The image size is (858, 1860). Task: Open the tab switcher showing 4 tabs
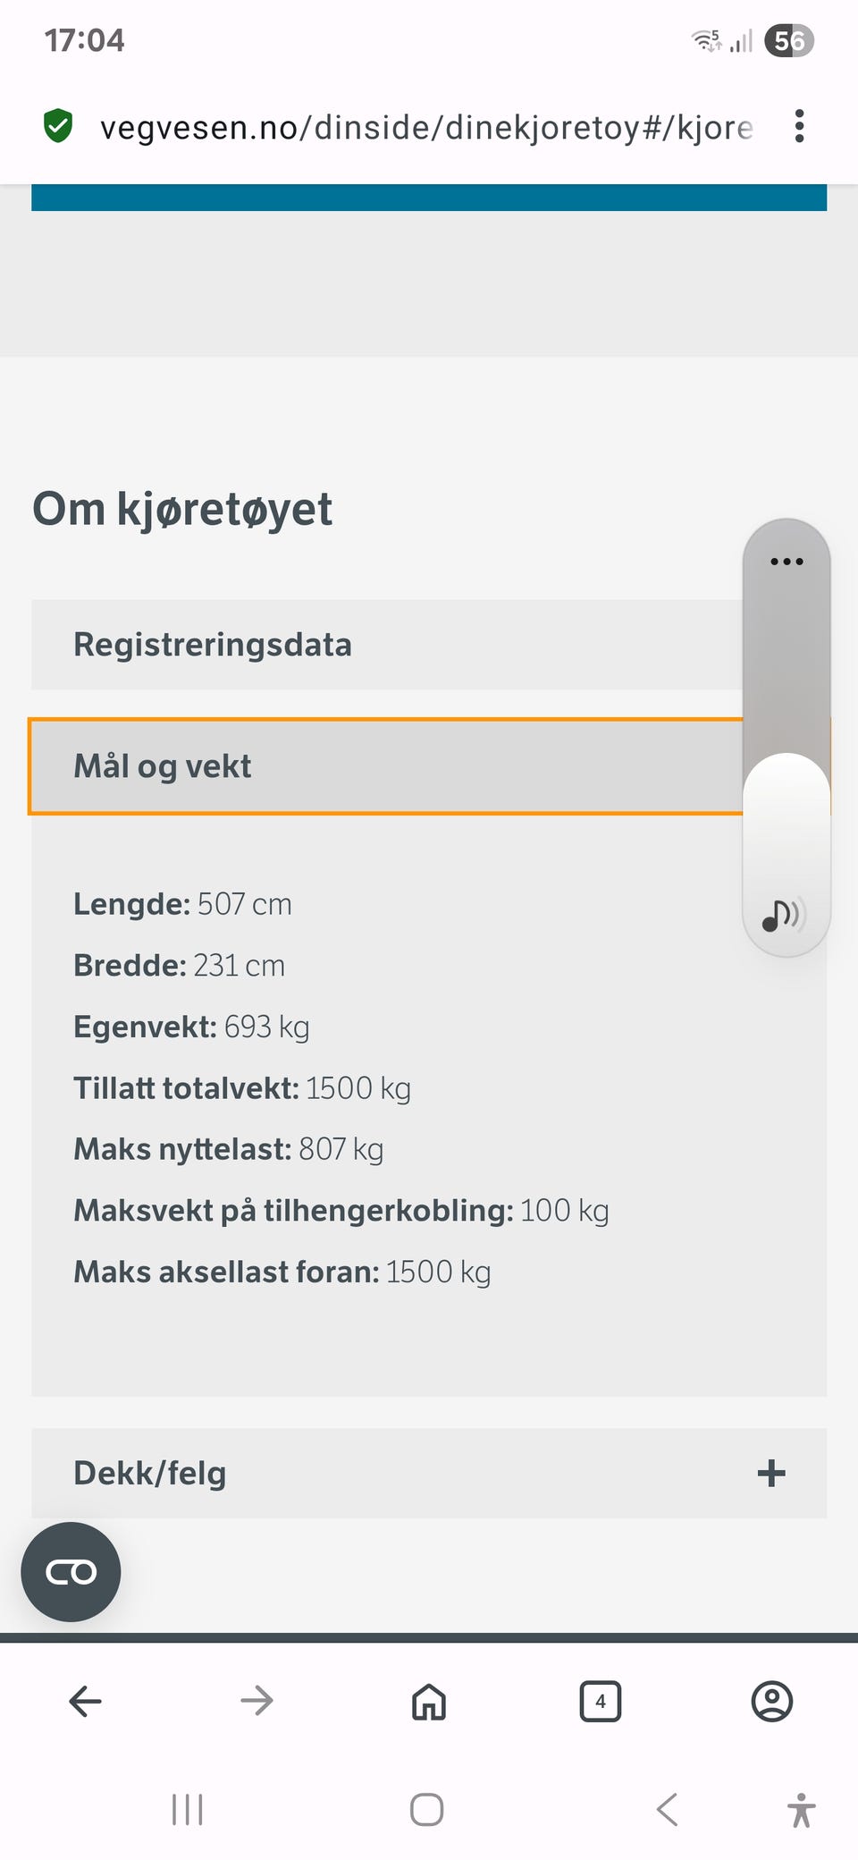[x=601, y=1701]
